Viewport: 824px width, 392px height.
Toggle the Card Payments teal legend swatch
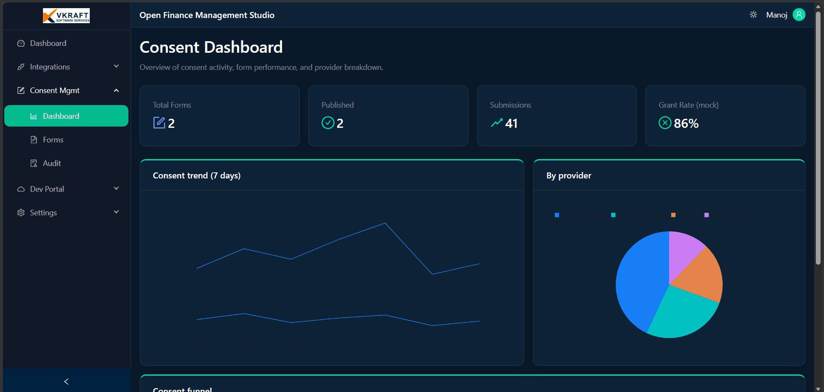pyautogui.click(x=613, y=215)
